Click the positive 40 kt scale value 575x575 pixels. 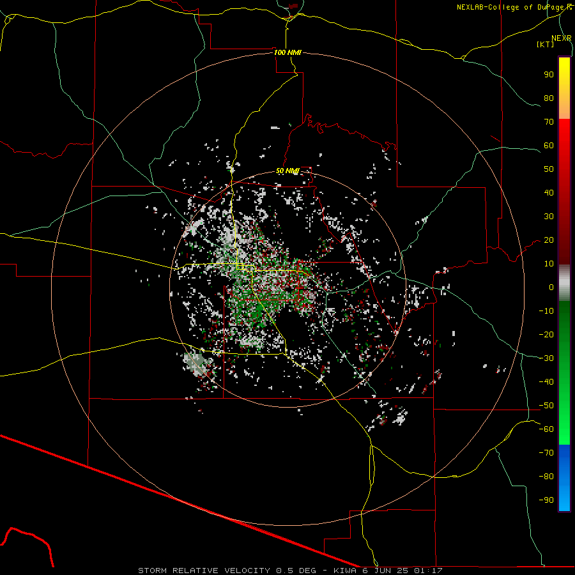click(549, 193)
